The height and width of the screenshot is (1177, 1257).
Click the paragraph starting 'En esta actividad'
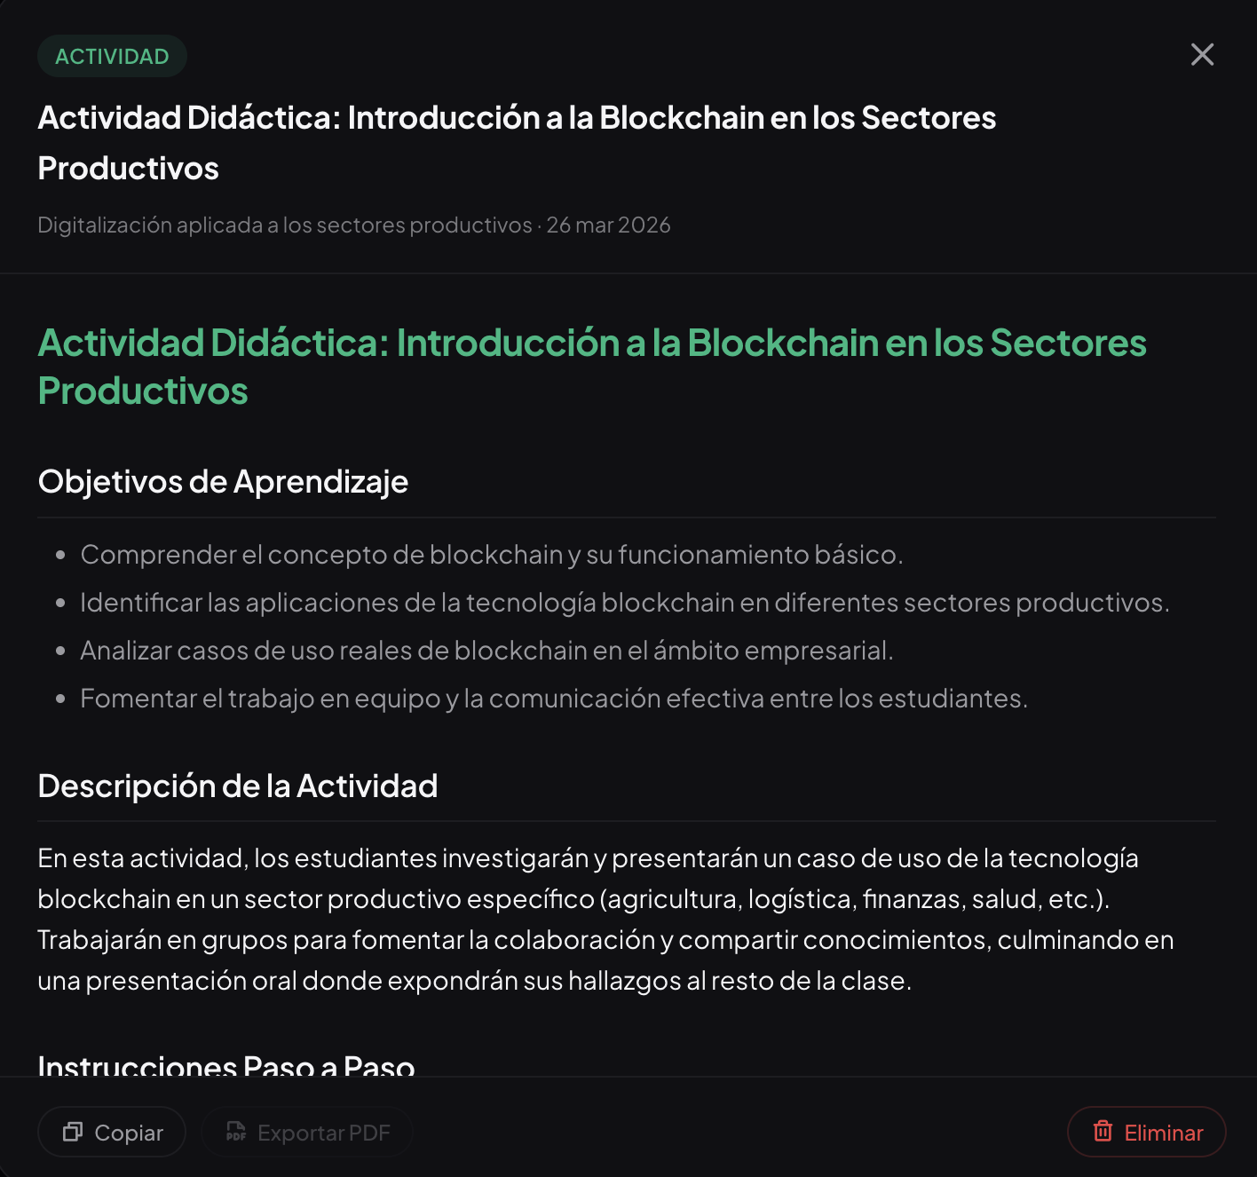[605, 920]
